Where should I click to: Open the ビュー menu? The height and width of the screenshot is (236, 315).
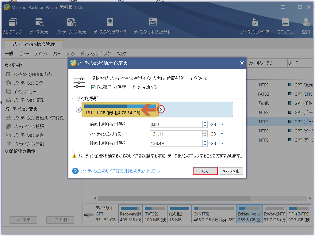[24, 54]
